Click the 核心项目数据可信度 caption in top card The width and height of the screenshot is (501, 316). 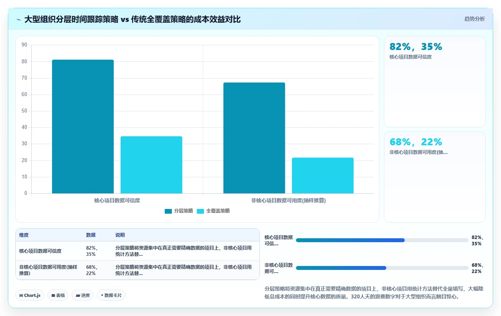point(411,57)
